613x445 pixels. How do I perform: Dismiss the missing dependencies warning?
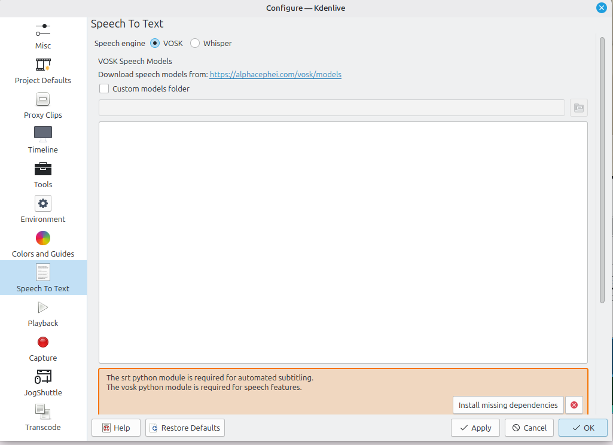574,405
